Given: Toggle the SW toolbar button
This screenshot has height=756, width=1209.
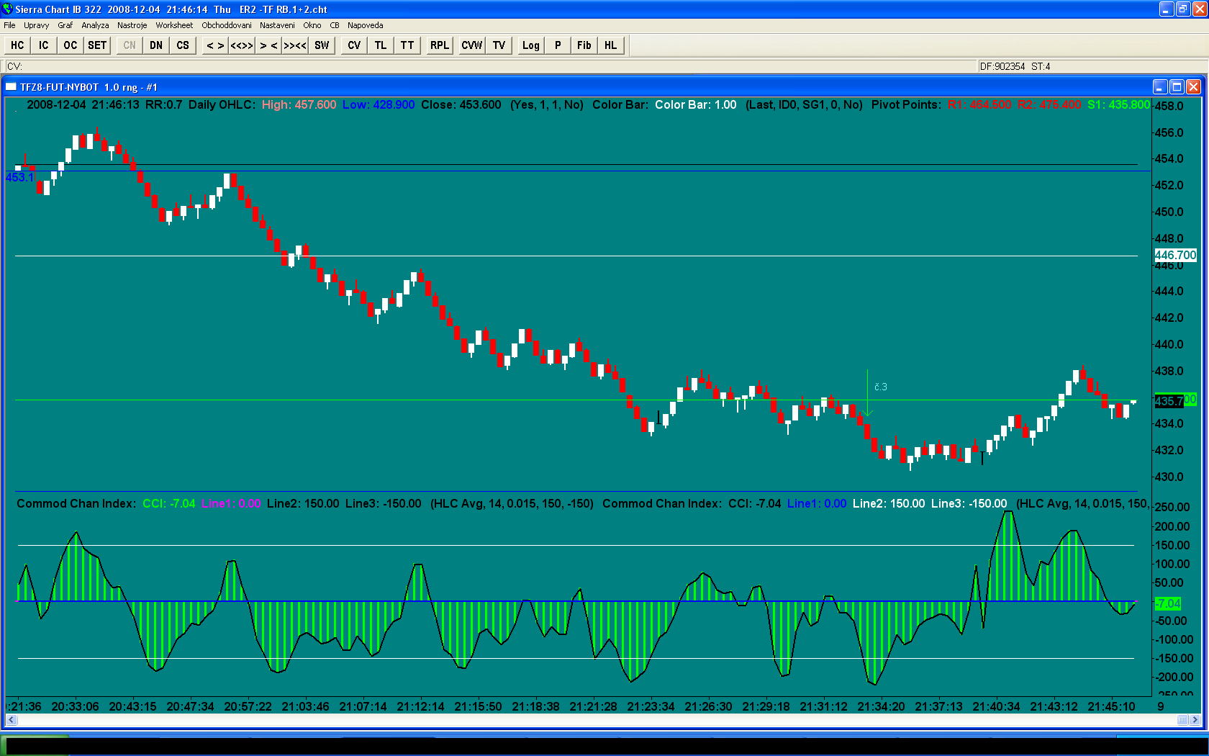Looking at the screenshot, I should (322, 45).
